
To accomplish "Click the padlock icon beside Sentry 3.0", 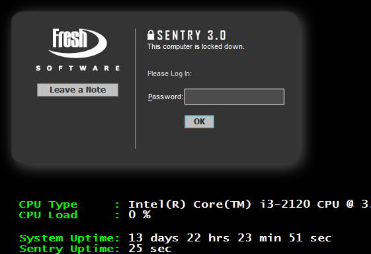I will point(151,35).
